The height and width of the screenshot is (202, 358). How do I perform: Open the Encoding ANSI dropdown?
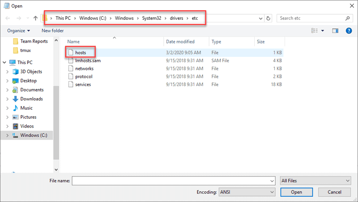(x=247, y=192)
